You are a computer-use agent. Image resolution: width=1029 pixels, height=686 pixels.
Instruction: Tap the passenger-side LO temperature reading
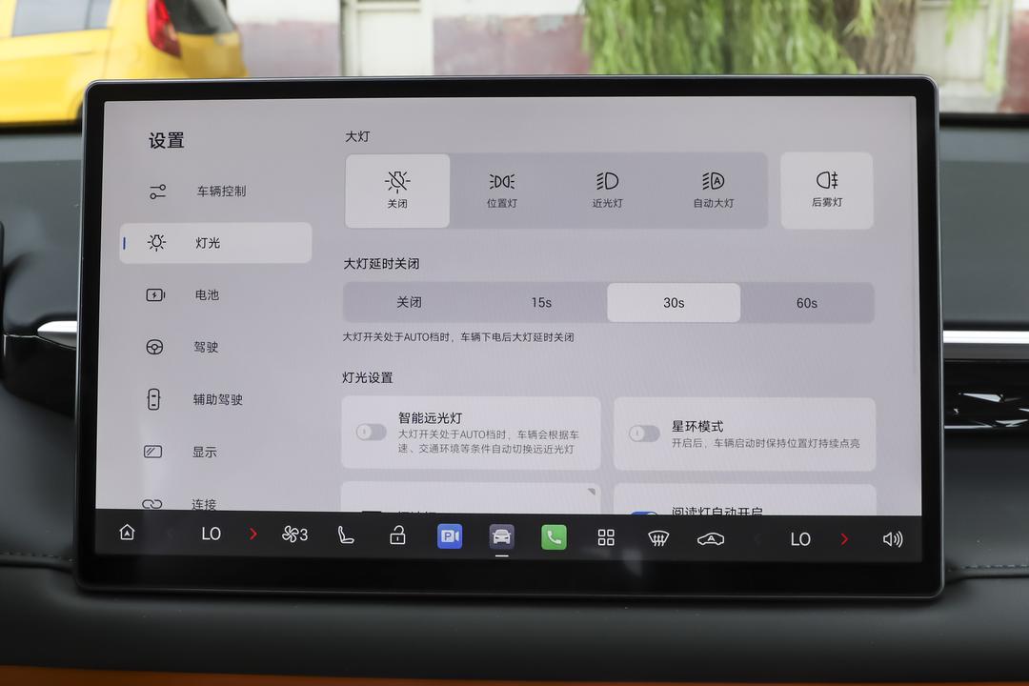pos(800,539)
